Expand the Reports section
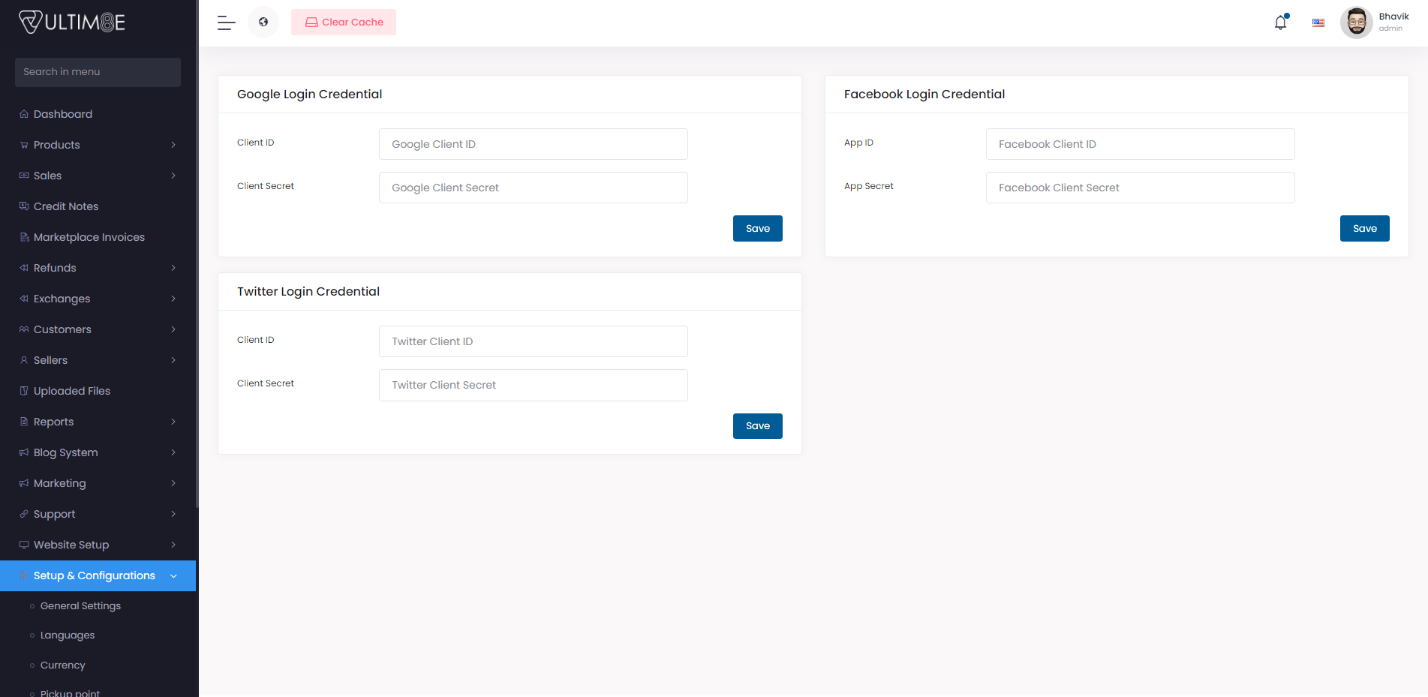Image resolution: width=1428 pixels, height=697 pixels. (173, 421)
